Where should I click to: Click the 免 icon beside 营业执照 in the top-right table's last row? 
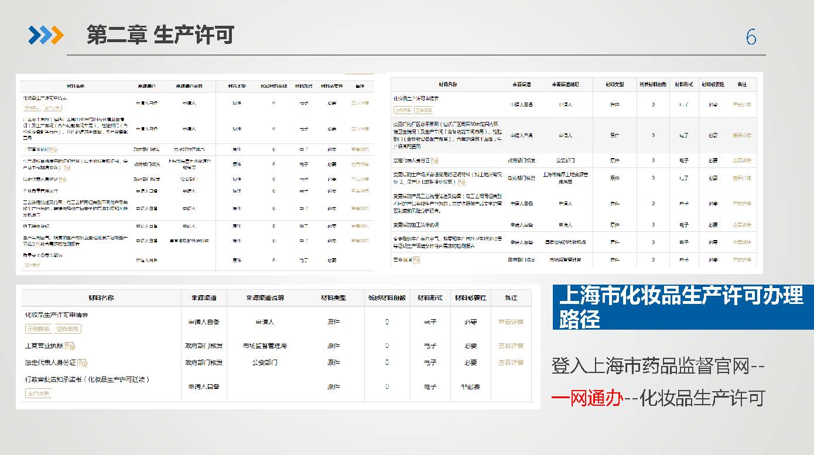pyautogui.click(x=416, y=260)
